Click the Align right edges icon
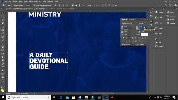This screenshot has width=178, height=100. pyautogui.click(x=63, y=6)
